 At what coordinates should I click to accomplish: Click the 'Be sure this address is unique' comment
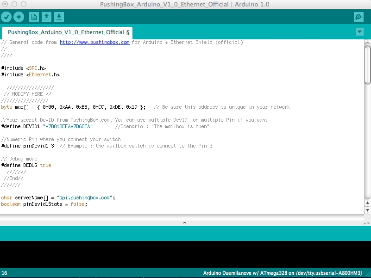tap(222, 107)
